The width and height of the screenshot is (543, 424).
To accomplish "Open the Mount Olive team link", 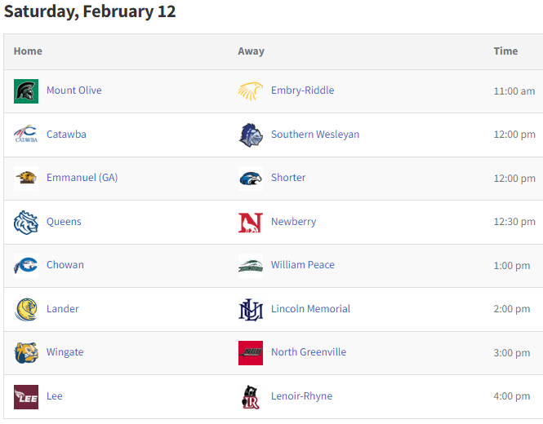I will tap(74, 91).
